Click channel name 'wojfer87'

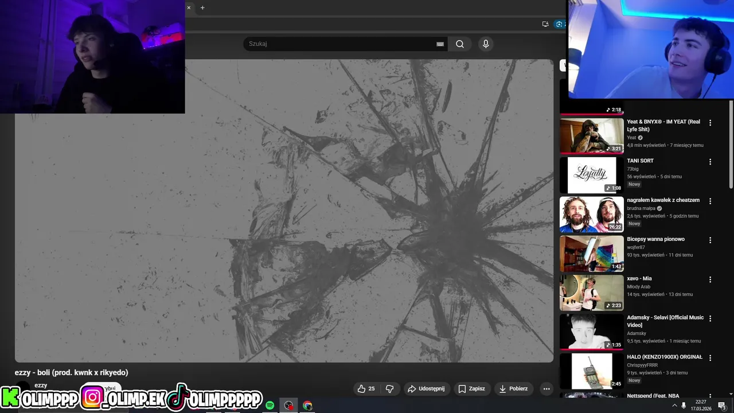[x=636, y=247]
